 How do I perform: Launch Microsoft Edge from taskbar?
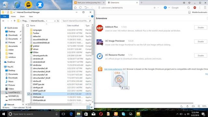coord(71,114)
